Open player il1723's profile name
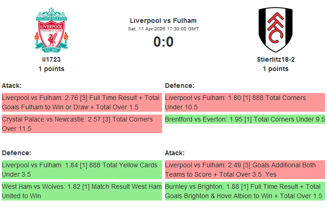Screen dimensions: 327x215 coord(51,59)
